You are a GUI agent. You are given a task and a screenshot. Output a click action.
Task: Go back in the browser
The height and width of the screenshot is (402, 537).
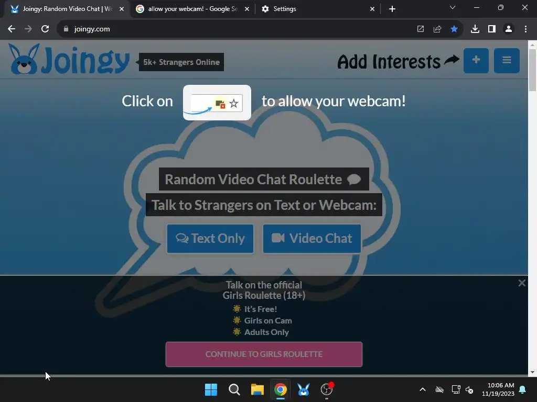(x=12, y=29)
